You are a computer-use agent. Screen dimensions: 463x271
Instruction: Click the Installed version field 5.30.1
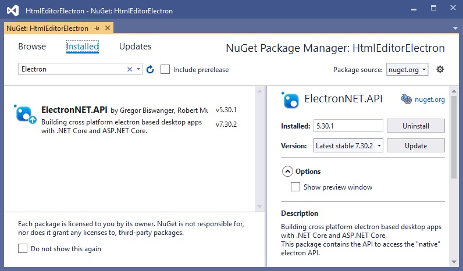coord(348,126)
